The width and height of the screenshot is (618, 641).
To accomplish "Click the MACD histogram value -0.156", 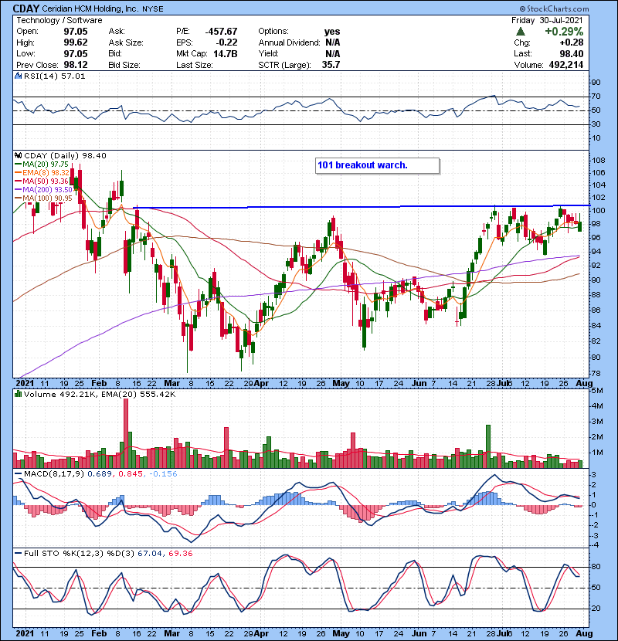I will [x=163, y=474].
